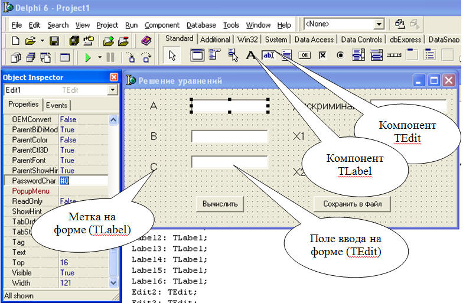Open the dropdown arrow beside Run button
This screenshot has height=303, width=463.
tap(100, 57)
